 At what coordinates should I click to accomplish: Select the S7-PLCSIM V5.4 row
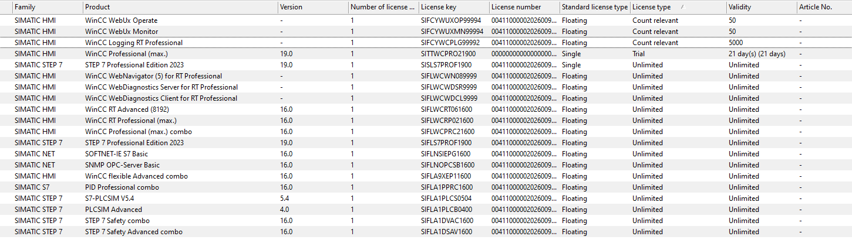point(426,198)
